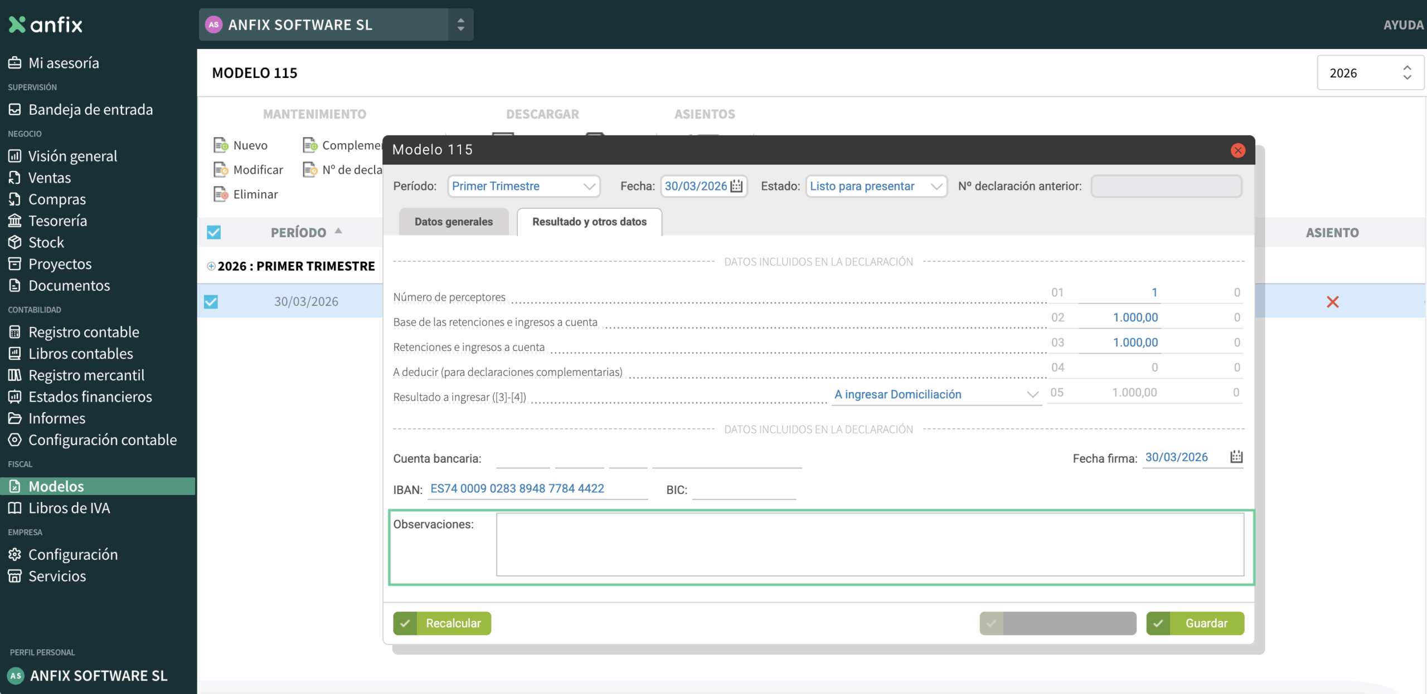The width and height of the screenshot is (1427, 694).
Task: Open the Fecha firma calendar icon
Action: point(1236,457)
